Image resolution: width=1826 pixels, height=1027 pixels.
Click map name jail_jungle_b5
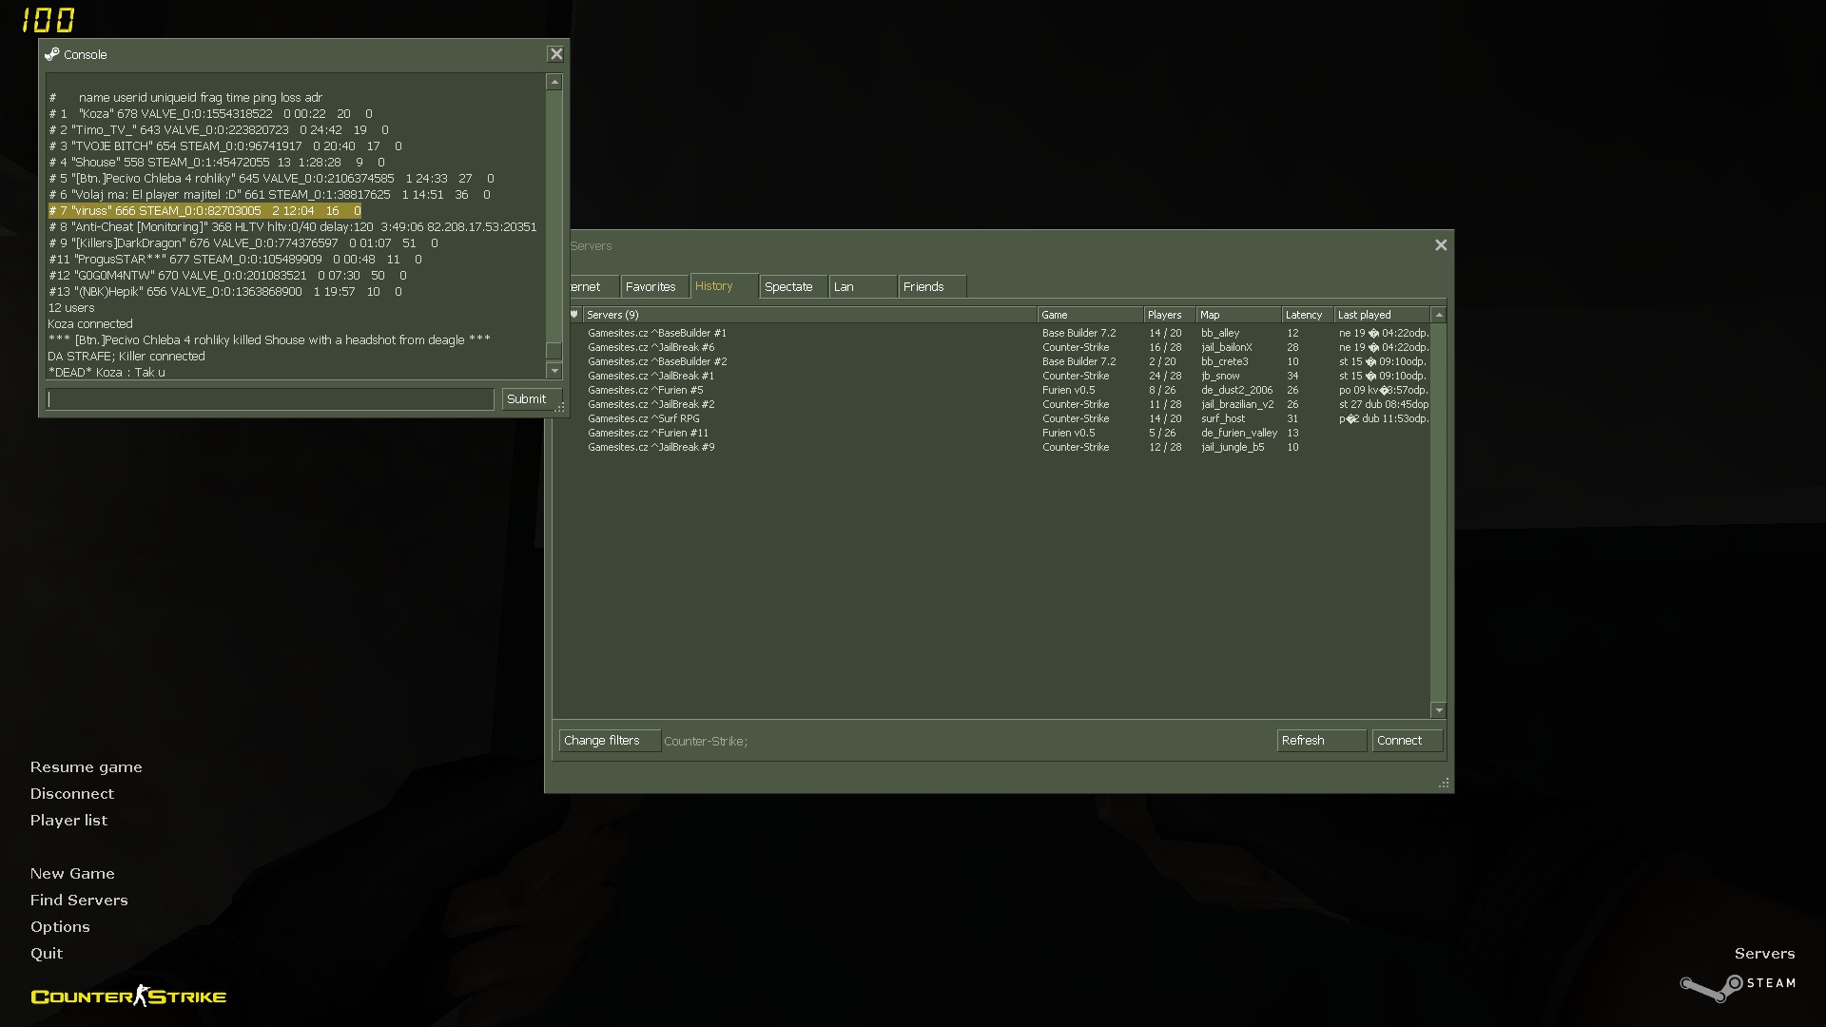tap(1233, 448)
